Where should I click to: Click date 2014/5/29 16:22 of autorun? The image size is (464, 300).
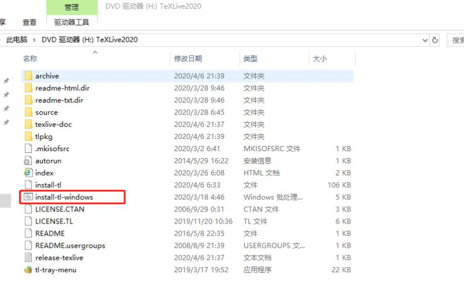[x=201, y=161]
